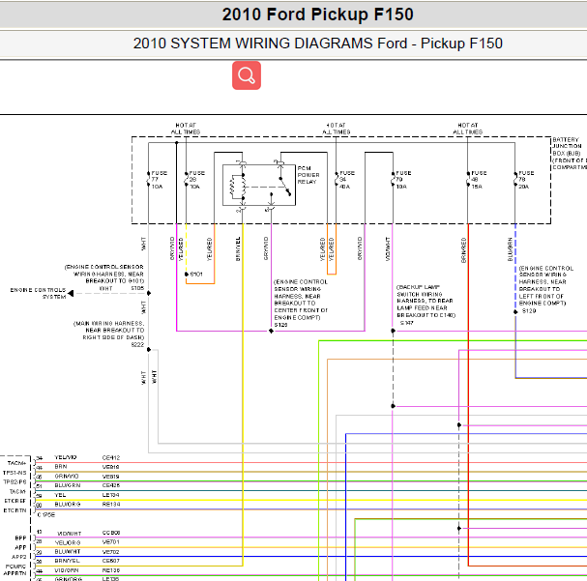This screenshot has height=581, width=587.
Task: Click the 'VE819' circuit code
Action: 111,477
